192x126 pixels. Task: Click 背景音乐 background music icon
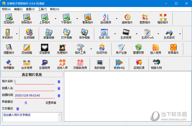coord(173,49)
